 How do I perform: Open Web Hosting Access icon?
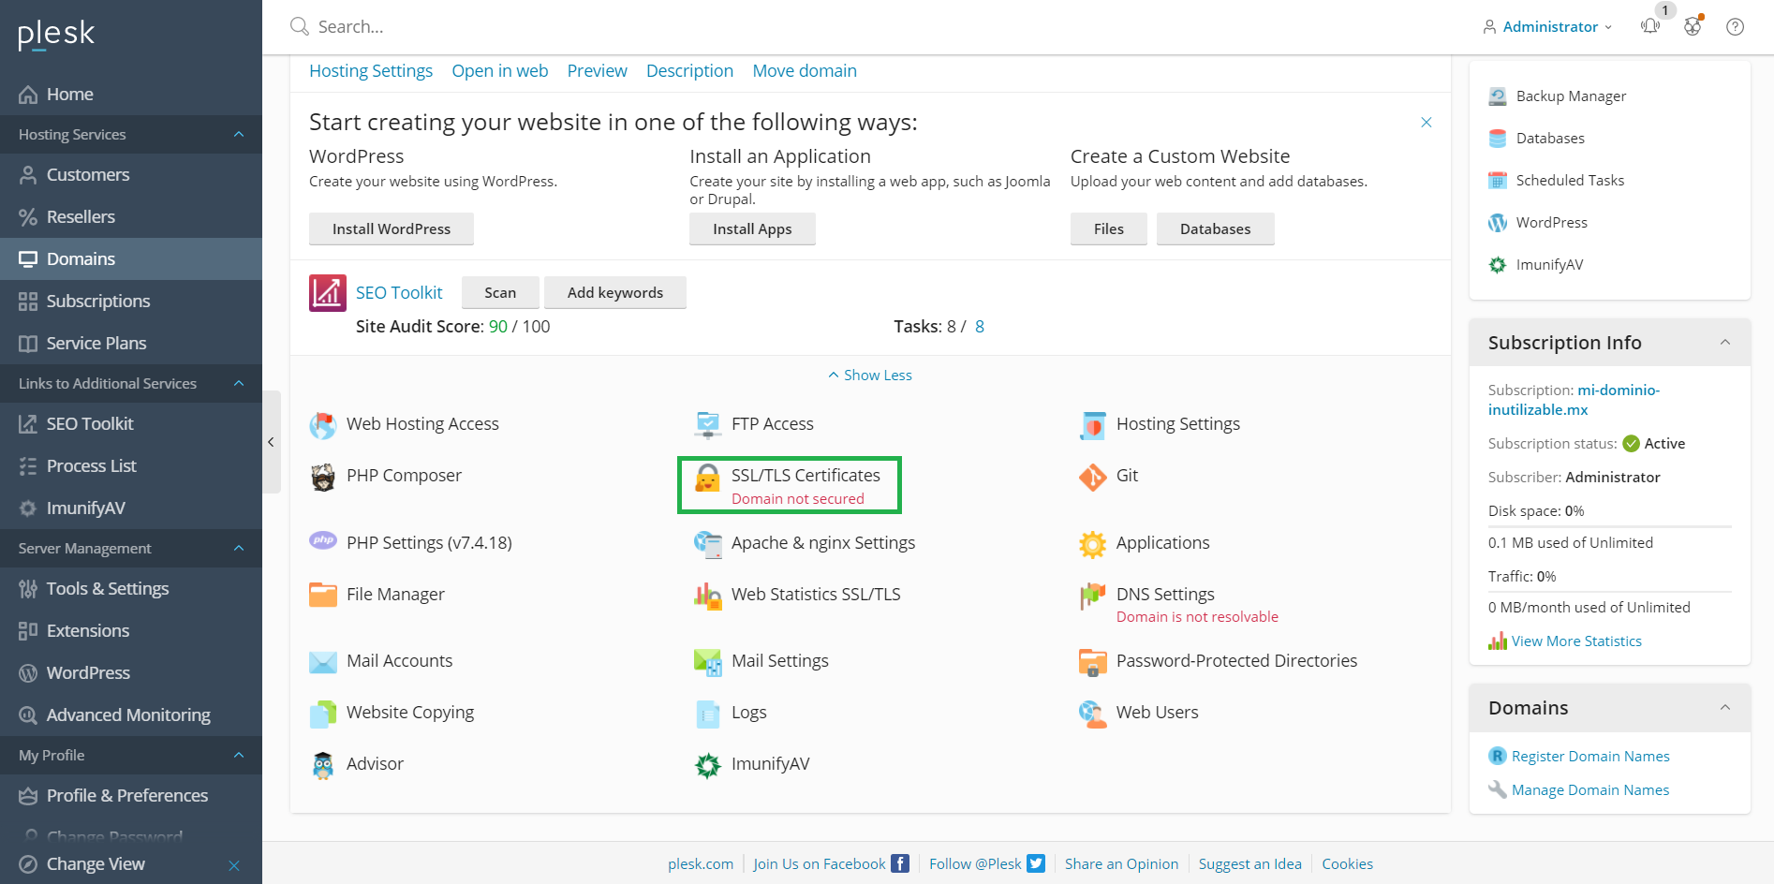(323, 425)
